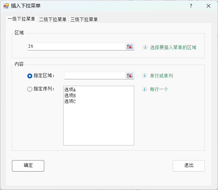Click the region input field containing I6
Image resolution: width=218 pixels, height=190 pixels.
pyautogui.click(x=76, y=47)
